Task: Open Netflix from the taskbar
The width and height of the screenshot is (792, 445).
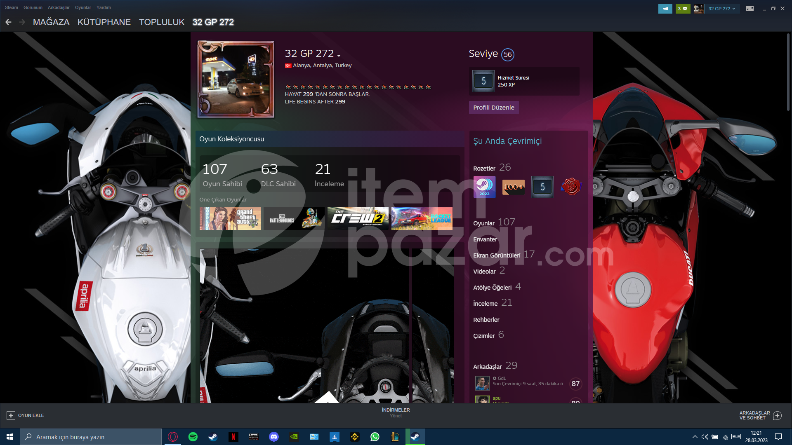Action: point(233,437)
